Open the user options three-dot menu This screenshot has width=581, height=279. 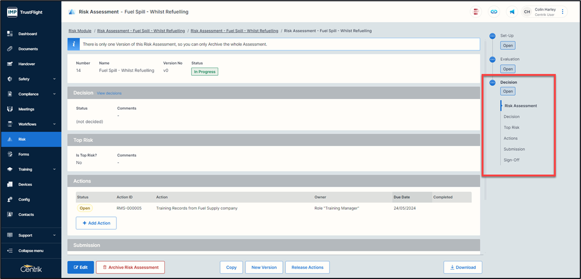pyautogui.click(x=563, y=12)
